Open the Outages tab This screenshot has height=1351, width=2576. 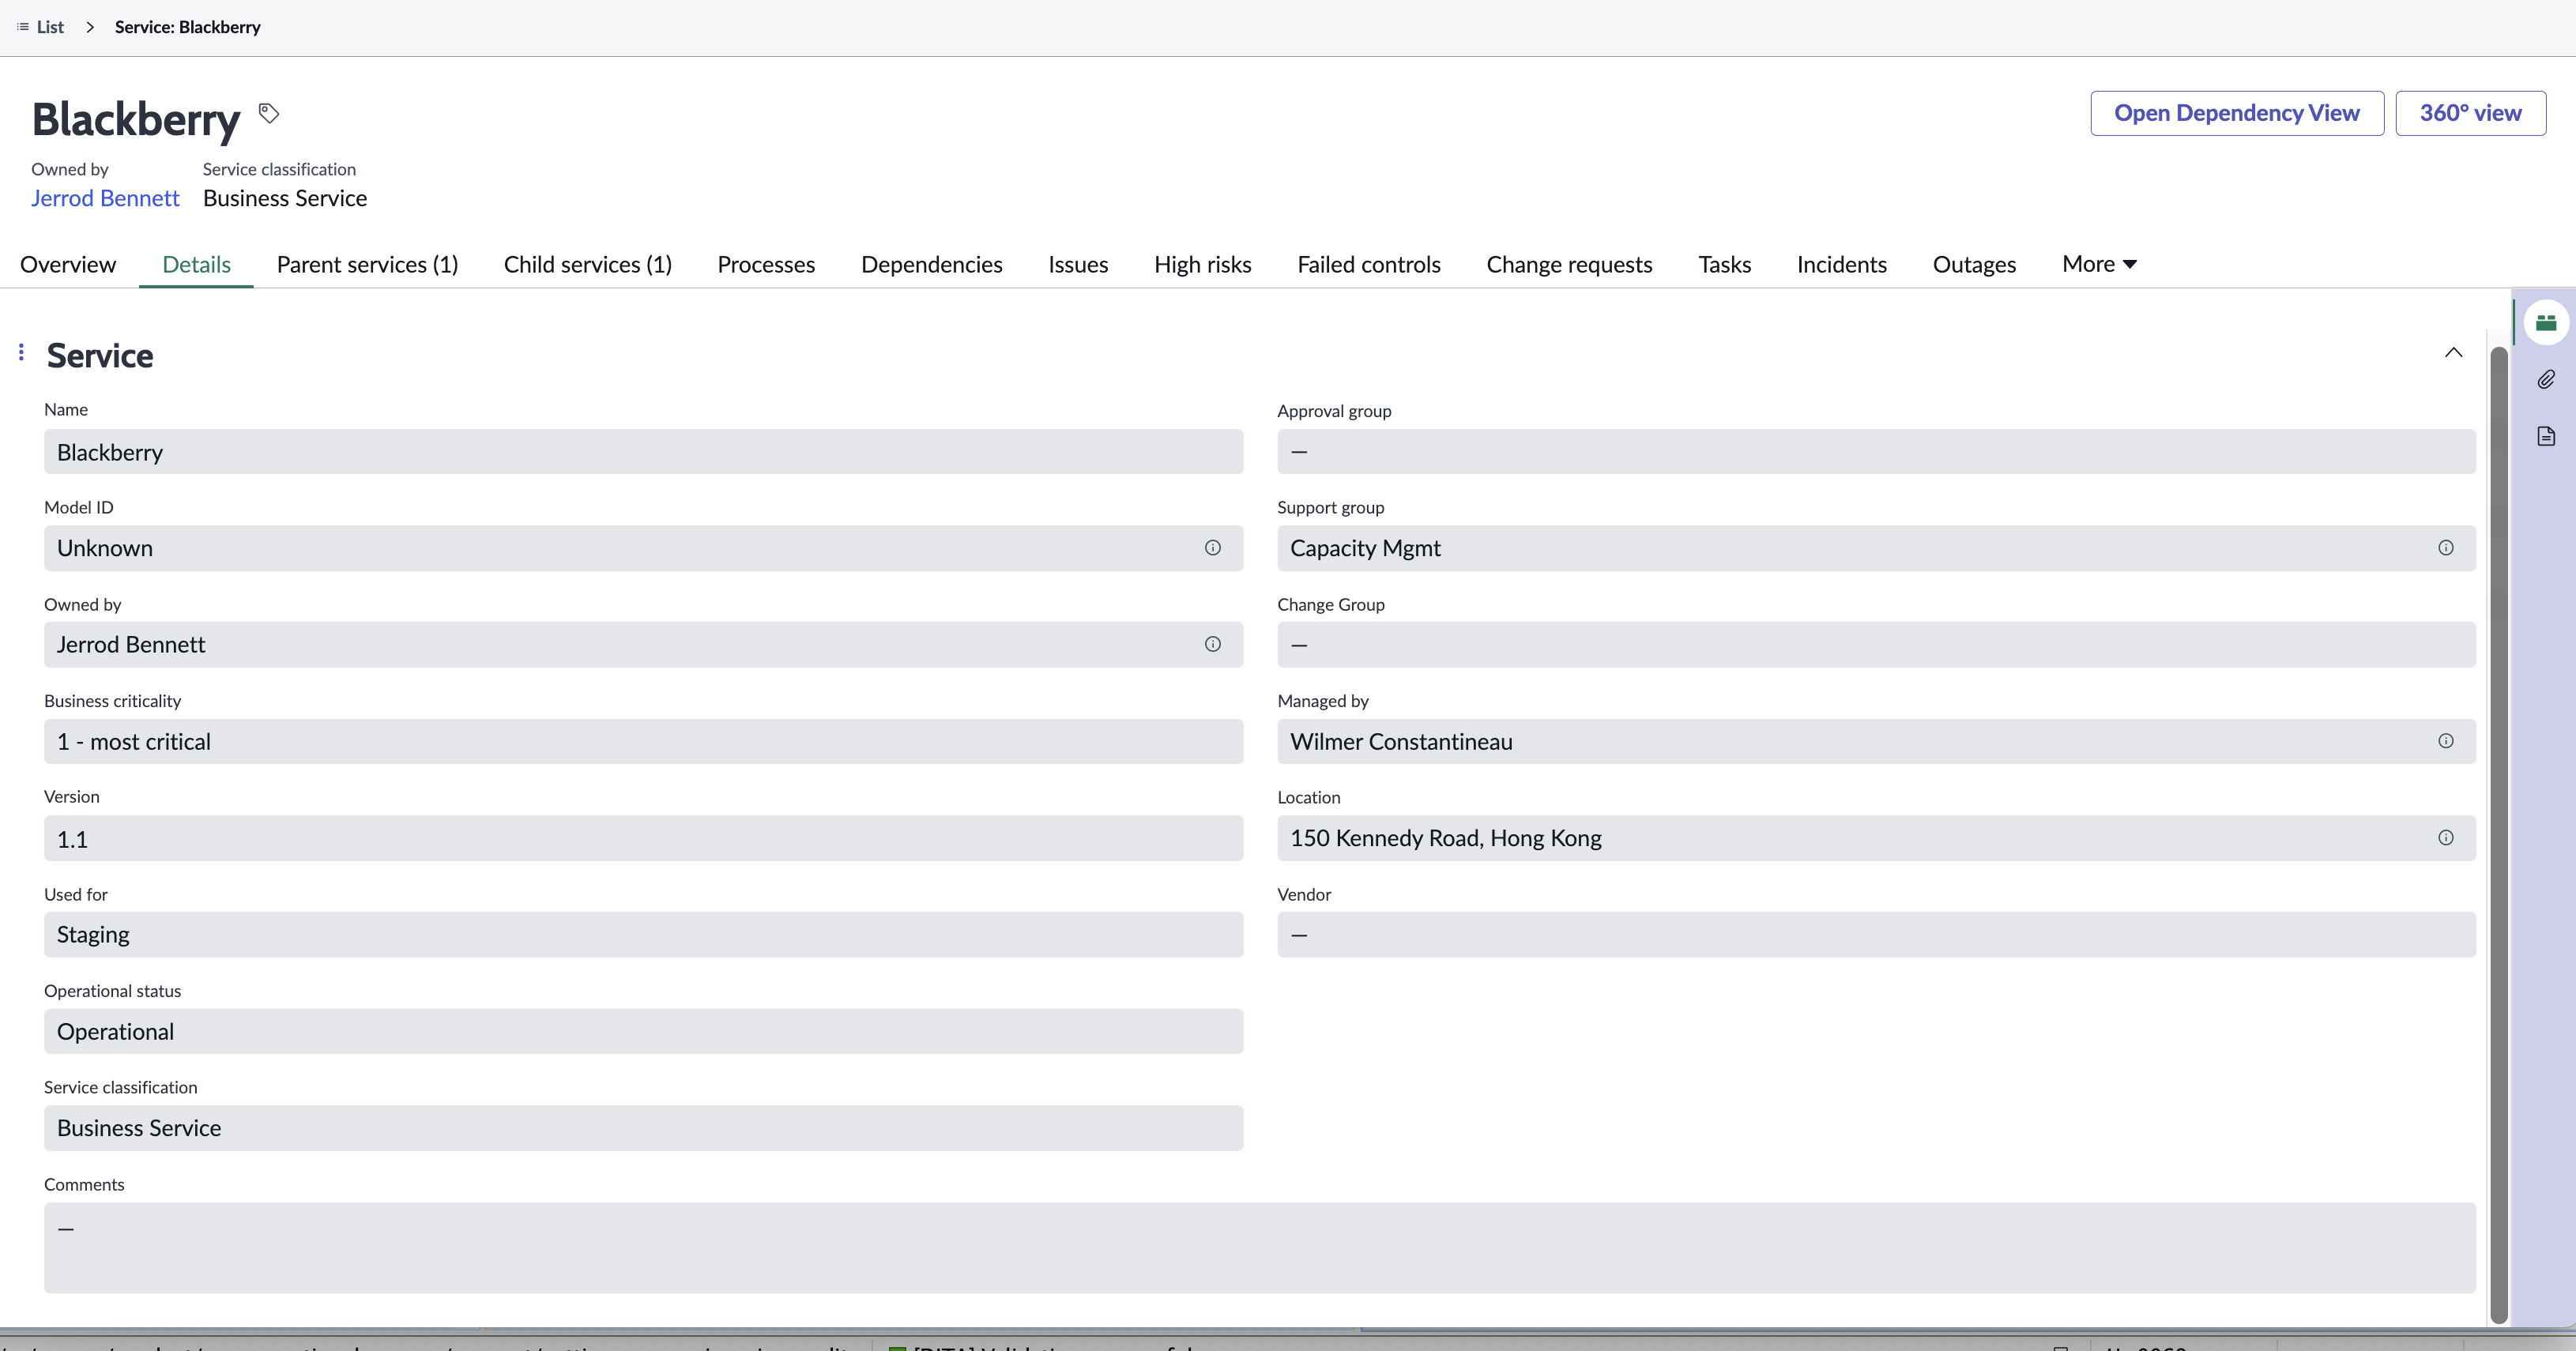[x=1974, y=264]
